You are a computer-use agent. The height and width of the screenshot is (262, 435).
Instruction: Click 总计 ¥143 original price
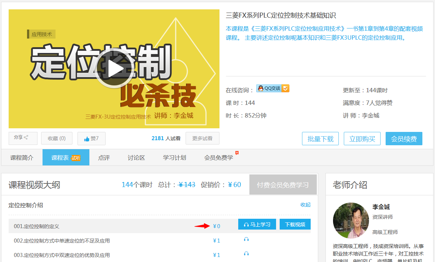click(177, 185)
